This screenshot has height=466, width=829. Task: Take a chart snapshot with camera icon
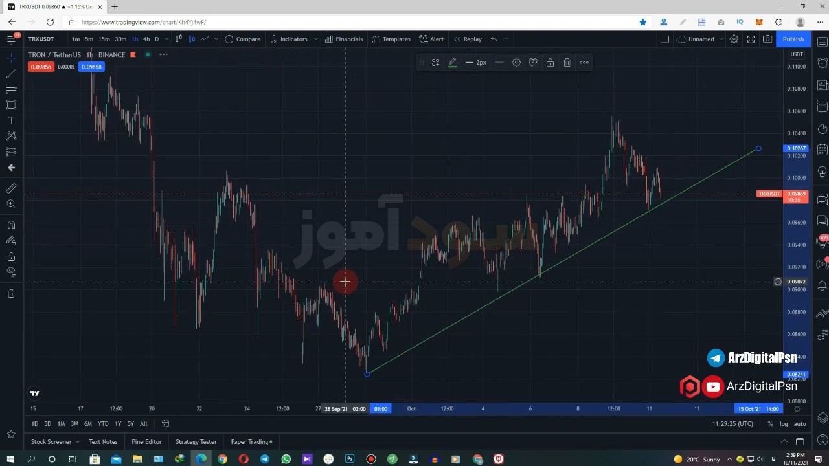pyautogui.click(x=767, y=39)
